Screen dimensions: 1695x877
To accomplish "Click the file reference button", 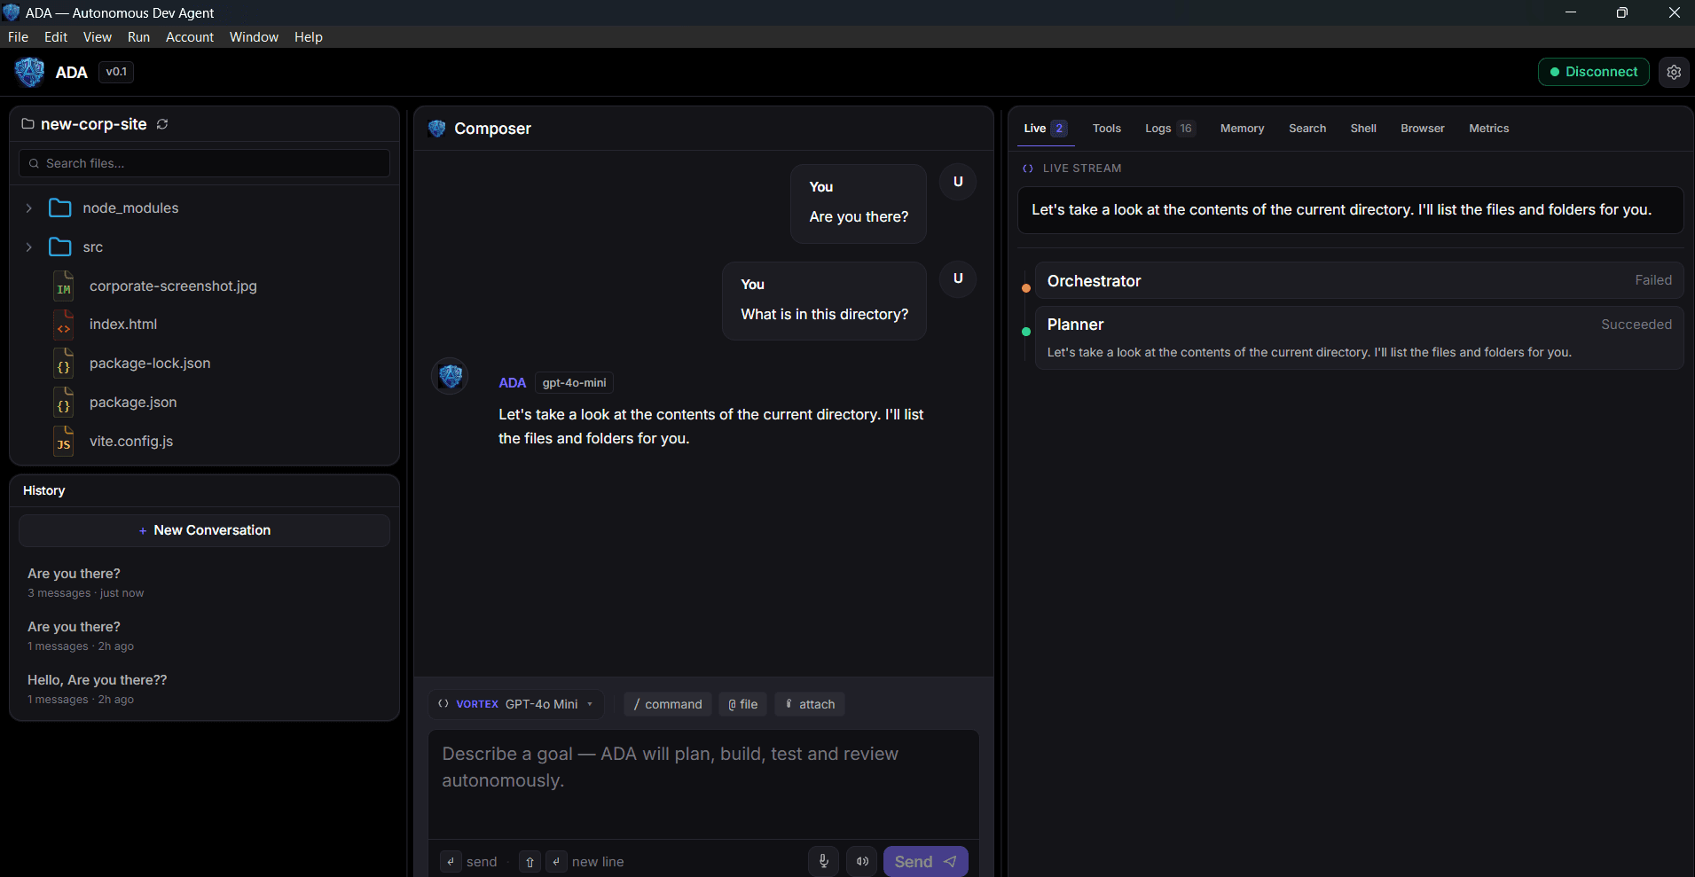I will (x=742, y=704).
